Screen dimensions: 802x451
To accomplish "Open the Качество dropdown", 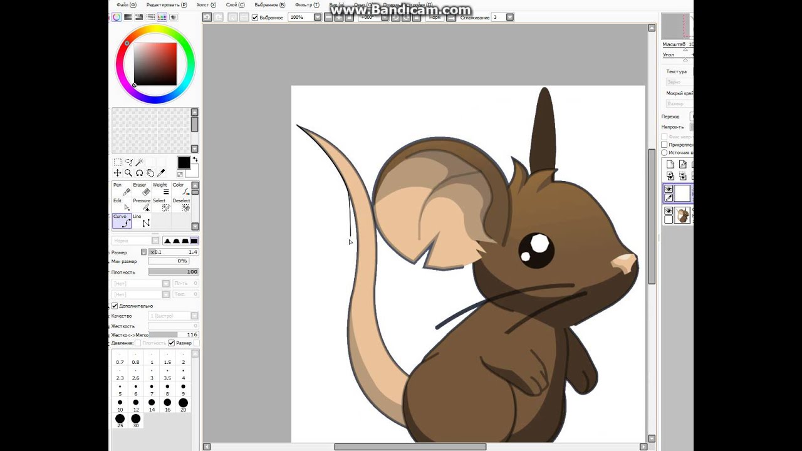I will (x=194, y=316).
